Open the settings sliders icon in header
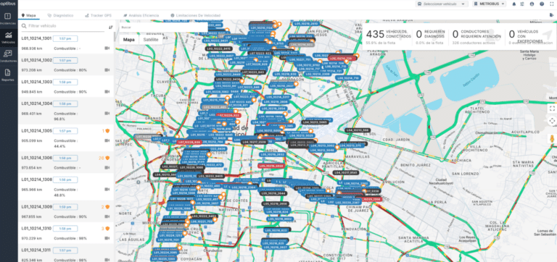Screen dimensions: 557x262 point(522,4)
